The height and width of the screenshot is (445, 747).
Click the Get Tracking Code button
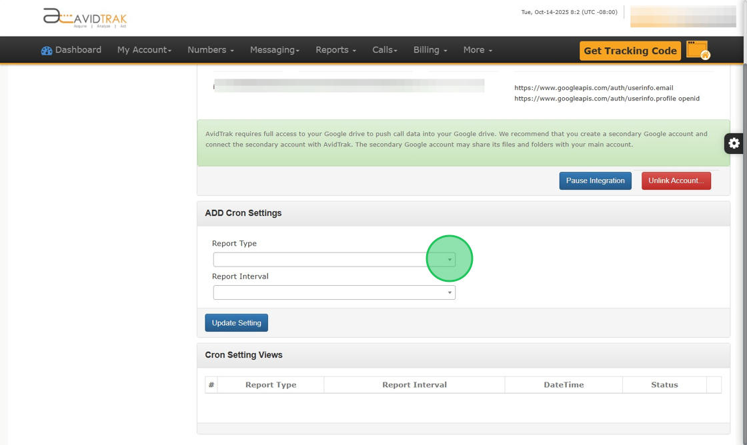[x=630, y=51]
